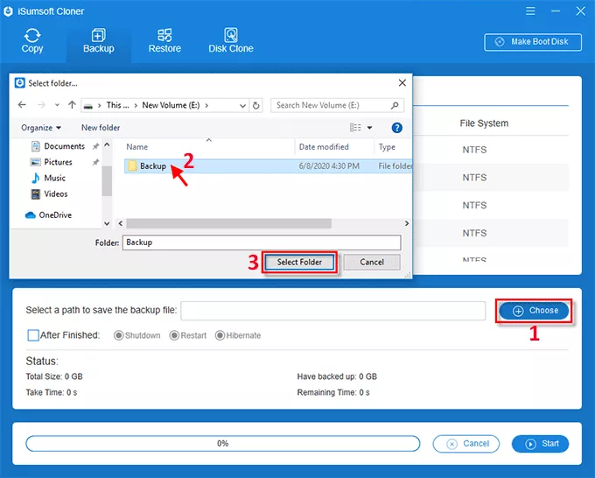Click the Make Boot Disk button
This screenshot has height=478, width=595.
coord(533,42)
